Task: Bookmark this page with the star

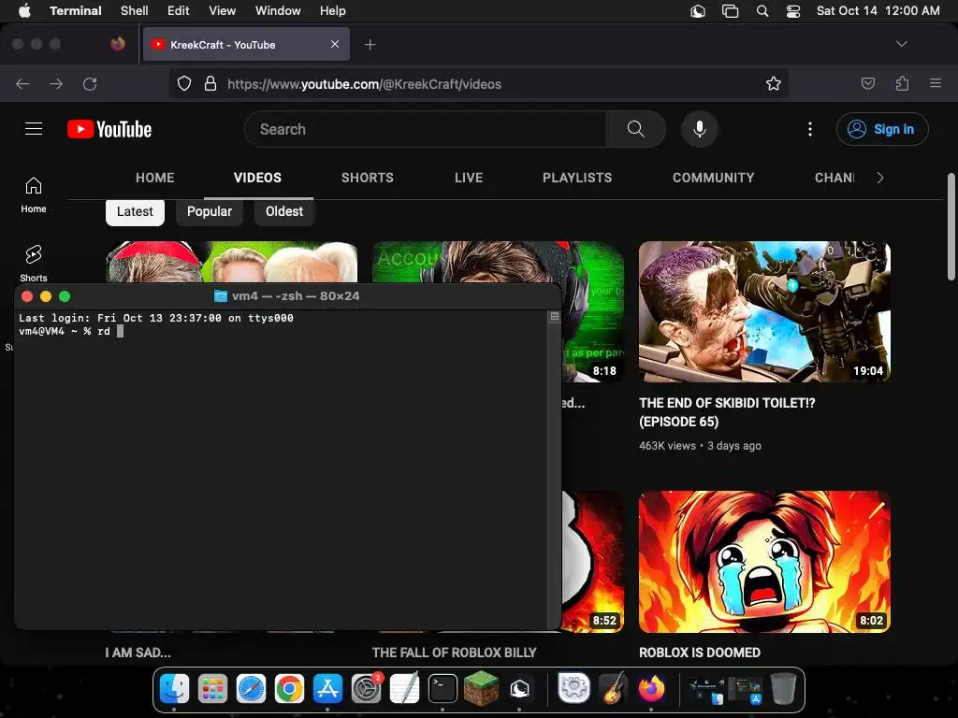Action: 774,83
